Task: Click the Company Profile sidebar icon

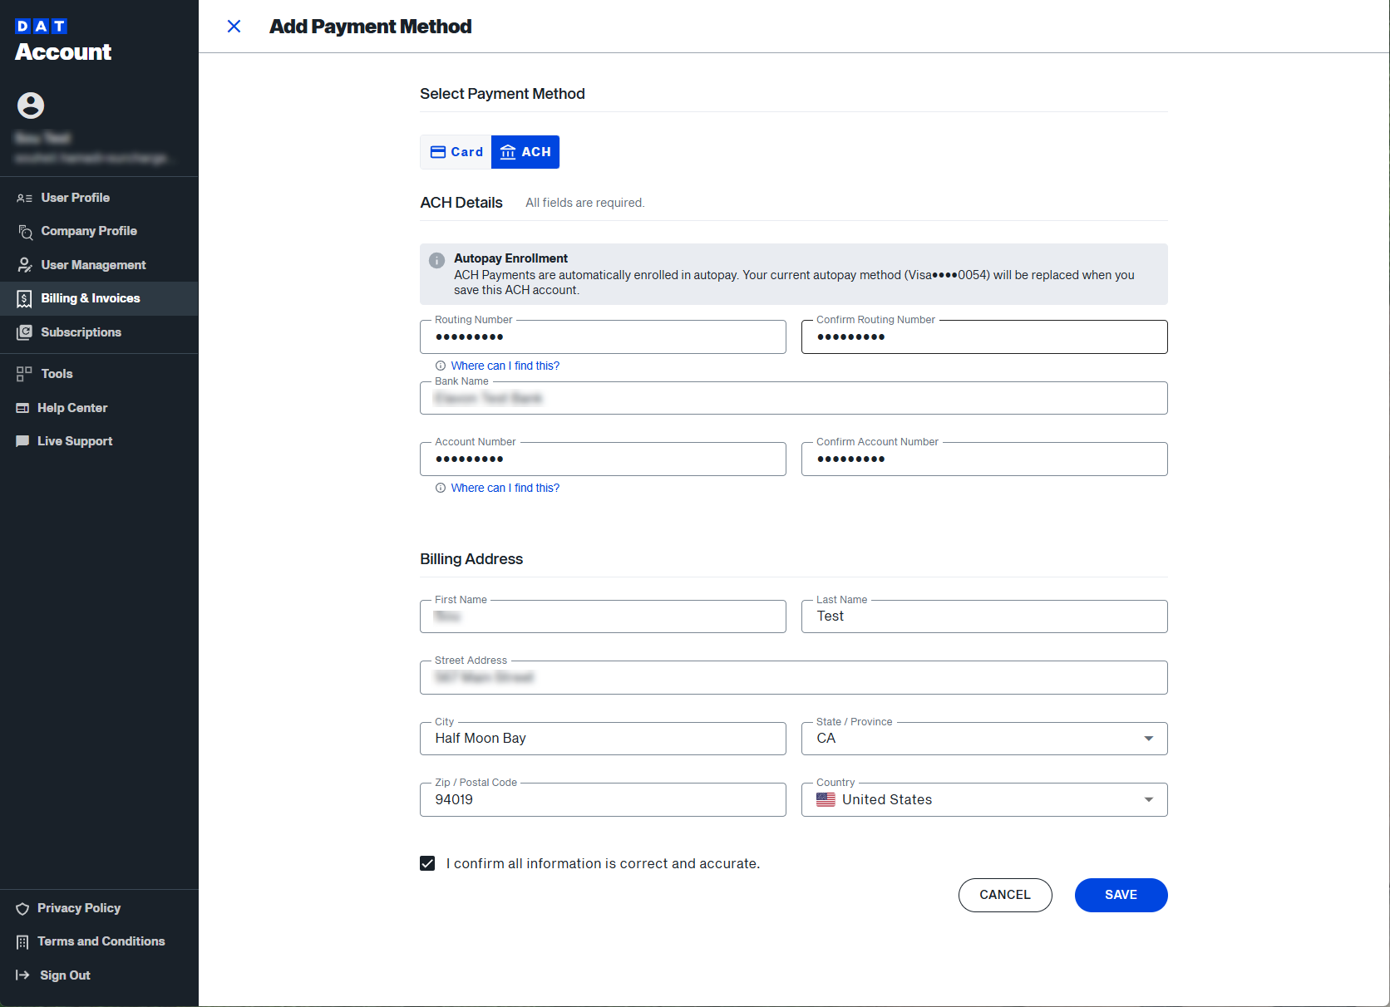Action: [25, 232]
